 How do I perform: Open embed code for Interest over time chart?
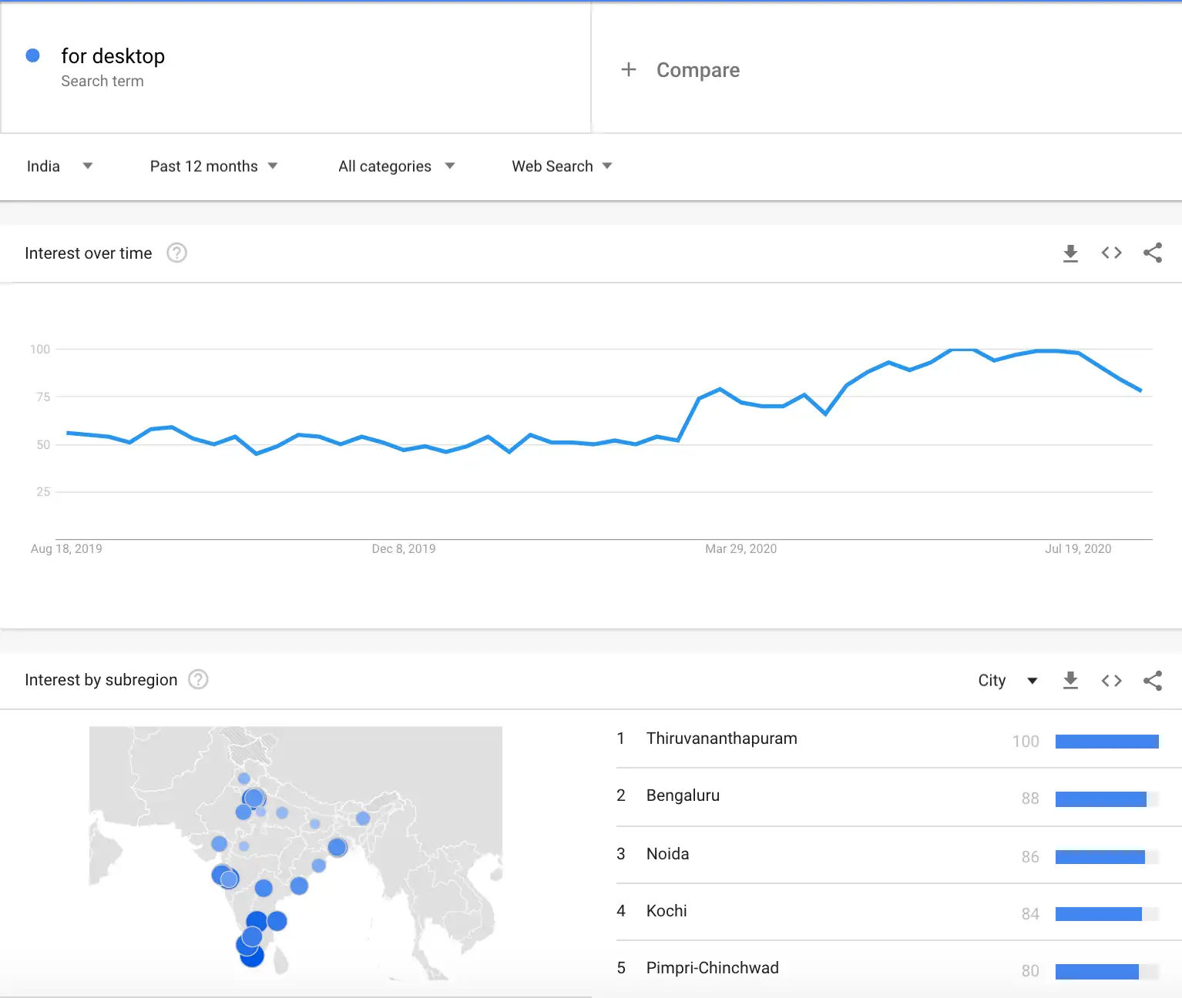pyautogui.click(x=1111, y=253)
